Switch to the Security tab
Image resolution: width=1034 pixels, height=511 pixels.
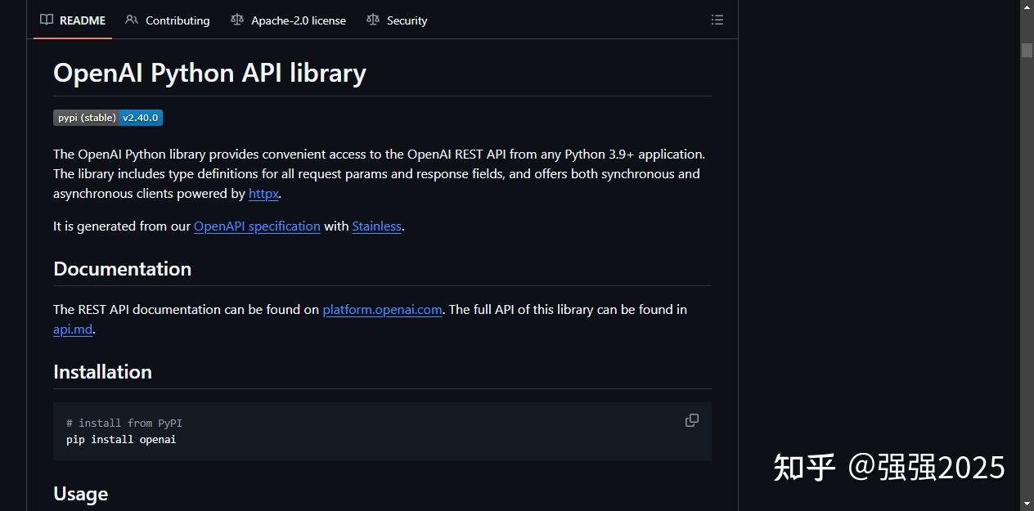click(x=398, y=20)
